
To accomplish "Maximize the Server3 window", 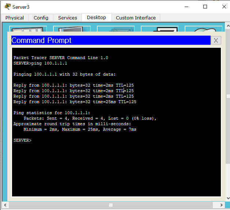I will coord(205,7).
